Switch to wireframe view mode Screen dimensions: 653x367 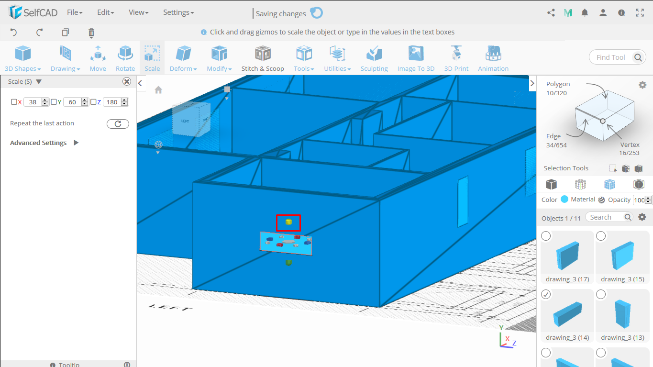(580, 184)
